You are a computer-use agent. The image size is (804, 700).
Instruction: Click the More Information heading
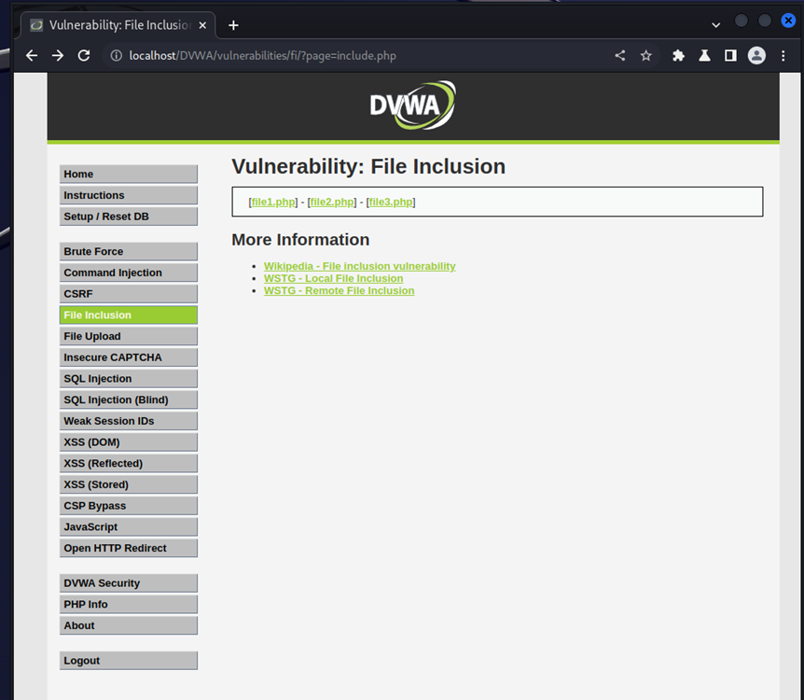coord(300,240)
